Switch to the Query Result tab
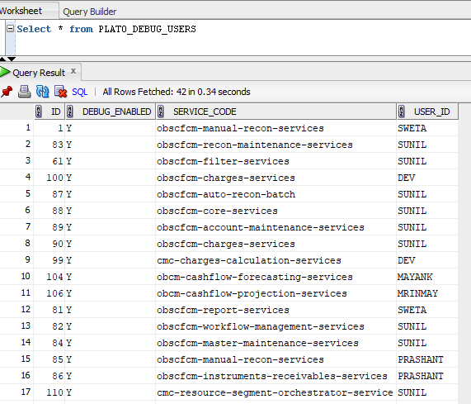 coord(39,73)
